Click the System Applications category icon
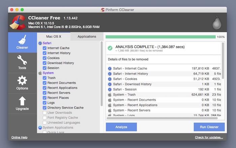 40,128
